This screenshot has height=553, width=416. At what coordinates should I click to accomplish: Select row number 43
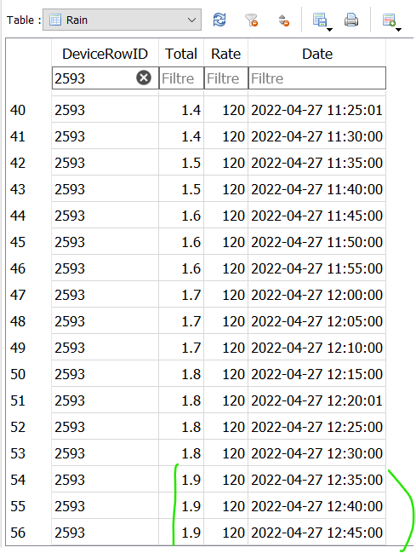tap(18, 189)
